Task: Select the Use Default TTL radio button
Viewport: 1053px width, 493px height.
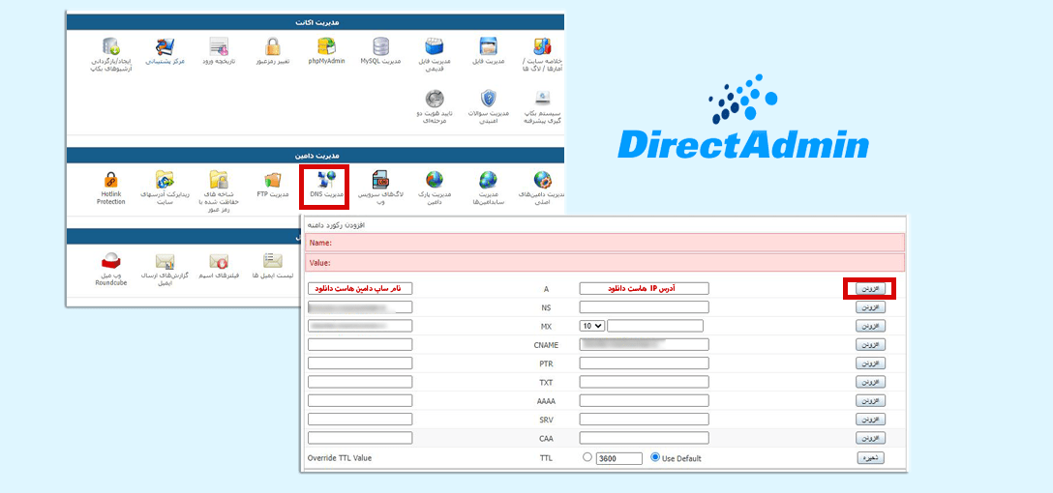Action: coord(655,457)
